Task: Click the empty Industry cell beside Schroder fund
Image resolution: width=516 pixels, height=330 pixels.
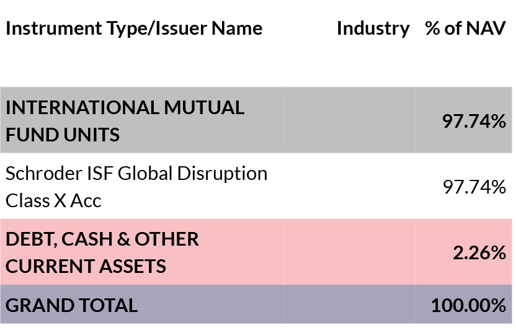Action: [x=349, y=186]
